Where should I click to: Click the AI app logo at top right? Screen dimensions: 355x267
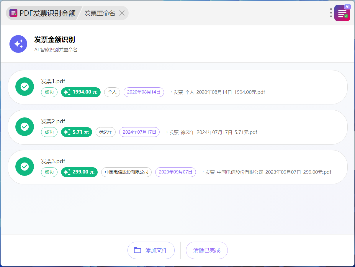point(342,13)
